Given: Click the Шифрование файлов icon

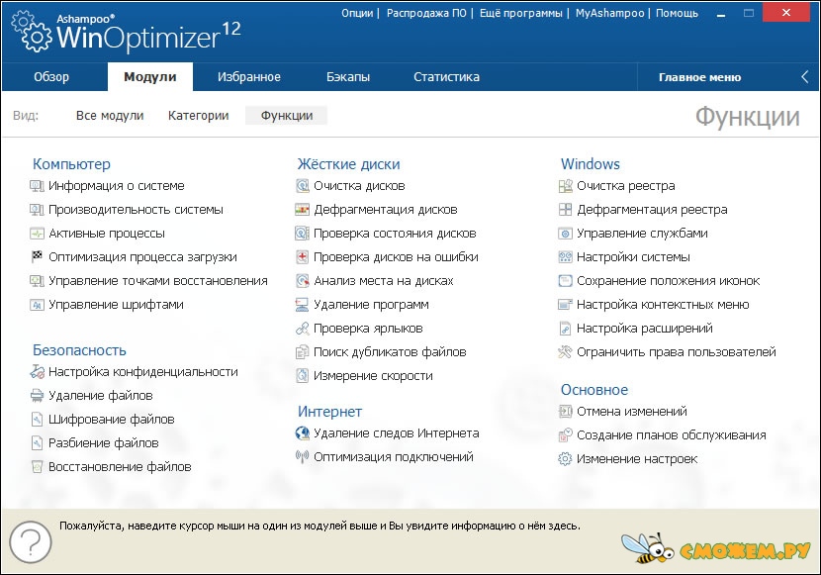Looking at the screenshot, I should coord(37,420).
